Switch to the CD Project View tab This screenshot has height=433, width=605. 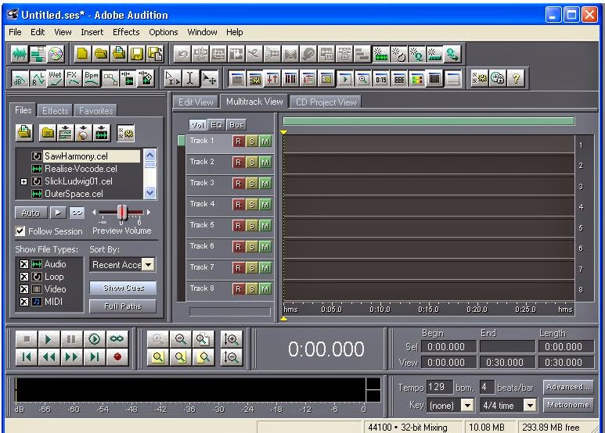(x=326, y=102)
